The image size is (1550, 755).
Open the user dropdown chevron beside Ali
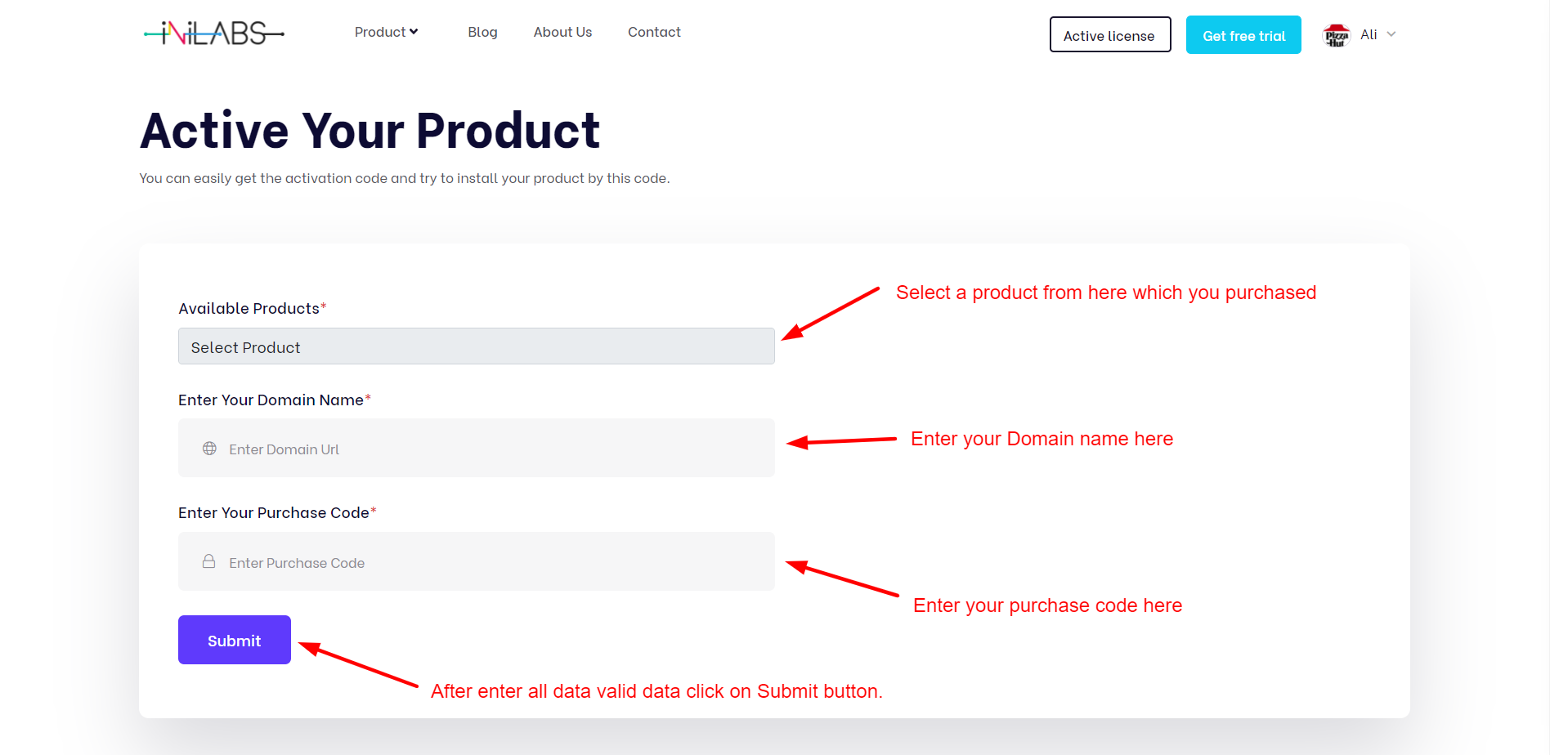coord(1391,34)
